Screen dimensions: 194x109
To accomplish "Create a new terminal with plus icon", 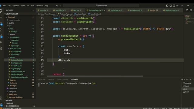I will [182, 79].
